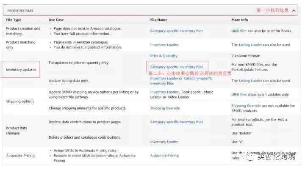Open Inventory Loader in Update listing data row

click(x=164, y=78)
